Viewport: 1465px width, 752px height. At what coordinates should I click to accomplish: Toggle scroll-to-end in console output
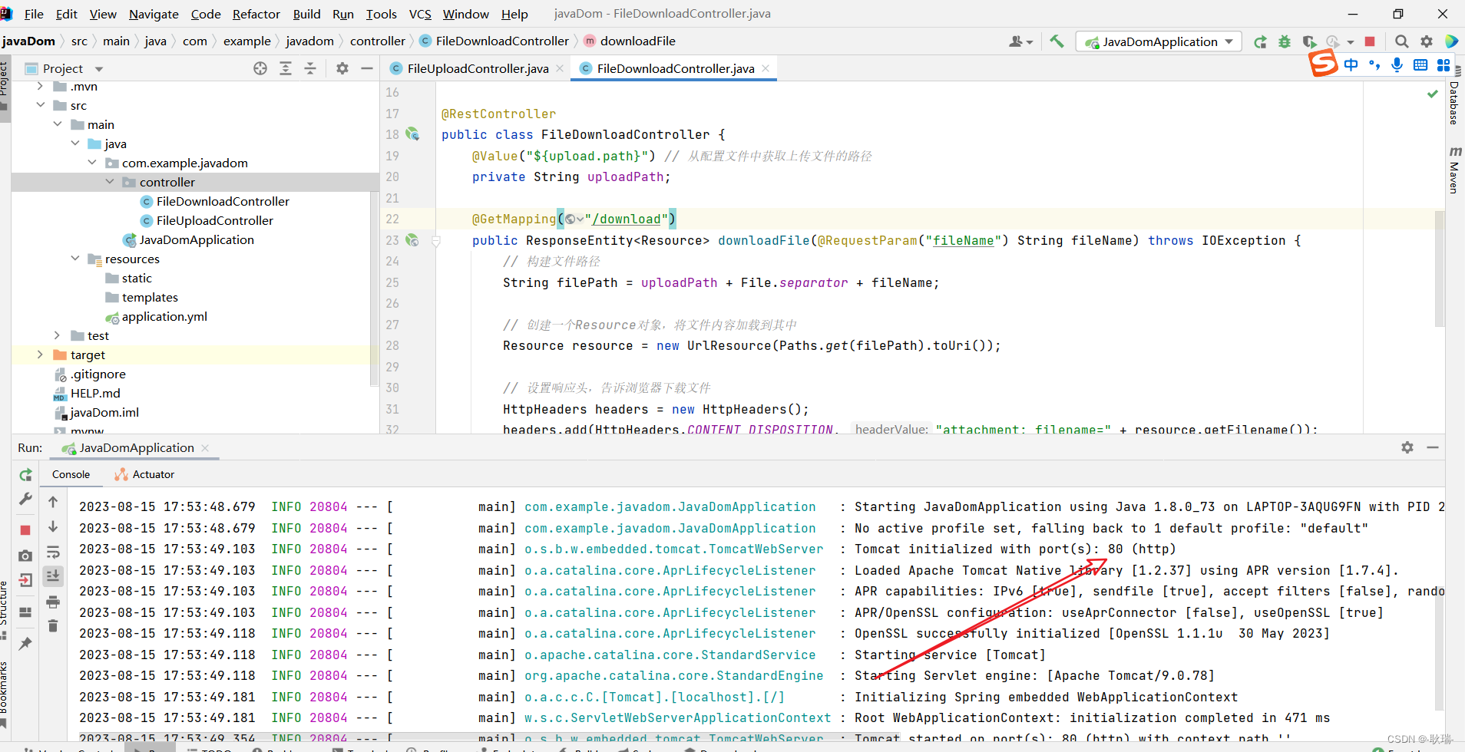pyautogui.click(x=53, y=576)
